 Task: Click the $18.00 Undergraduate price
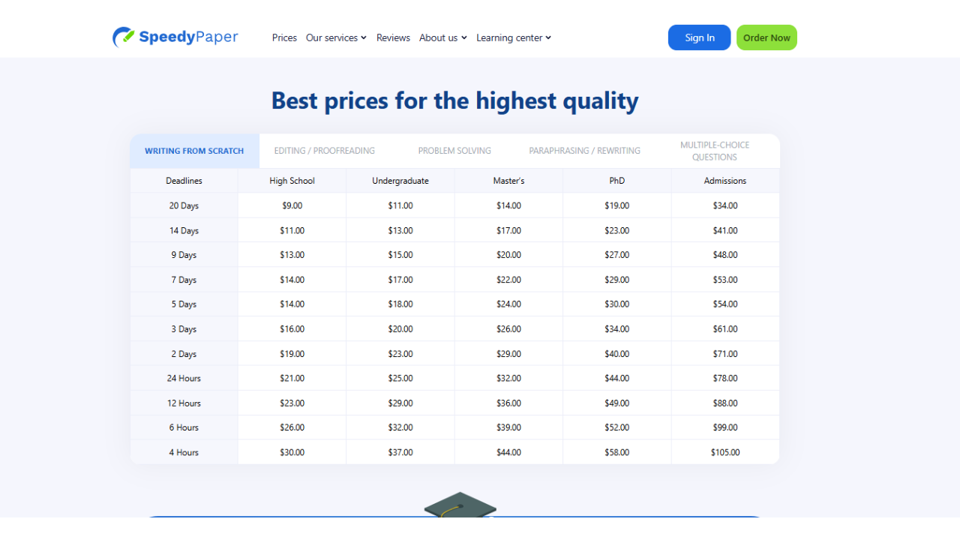point(400,304)
